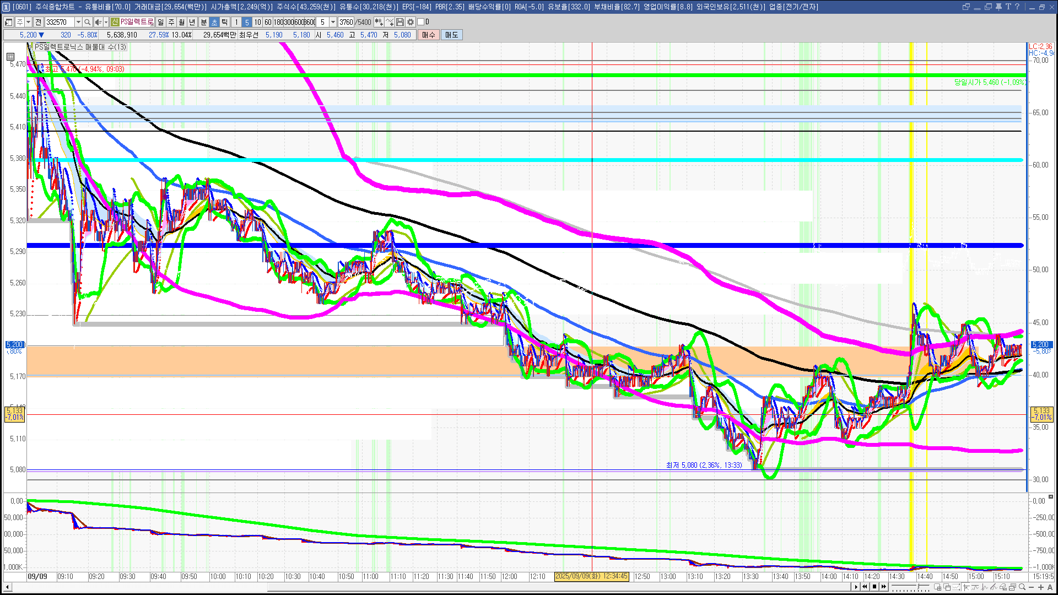Click the speaker sound alert icon
The image size is (1058, 595).
(x=98, y=22)
